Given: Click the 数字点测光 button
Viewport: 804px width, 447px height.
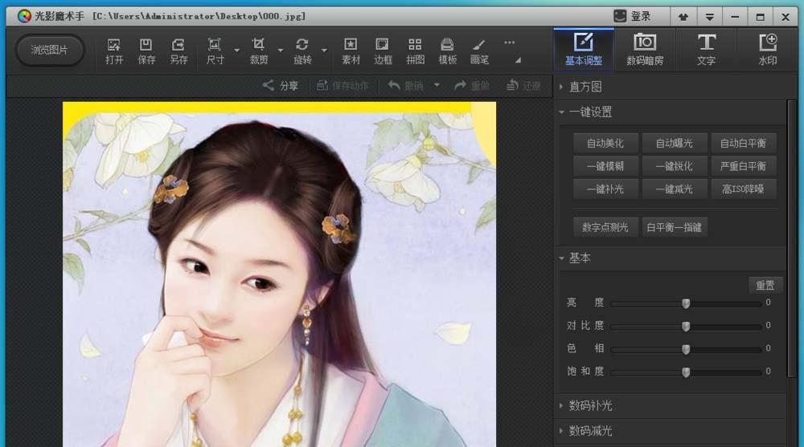Looking at the screenshot, I should pos(605,227).
